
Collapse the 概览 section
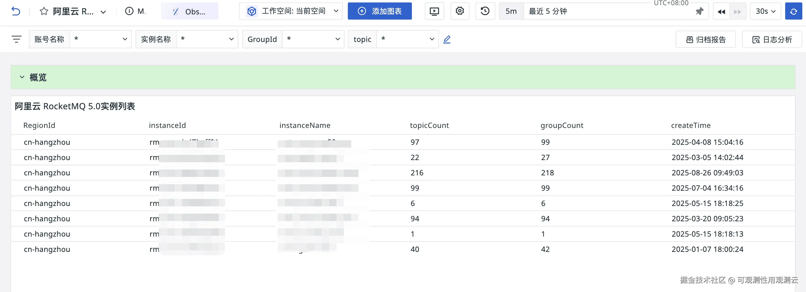(x=22, y=77)
